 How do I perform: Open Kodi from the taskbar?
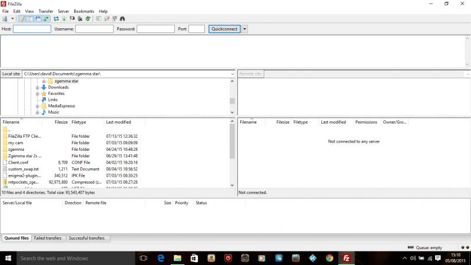coord(313,258)
